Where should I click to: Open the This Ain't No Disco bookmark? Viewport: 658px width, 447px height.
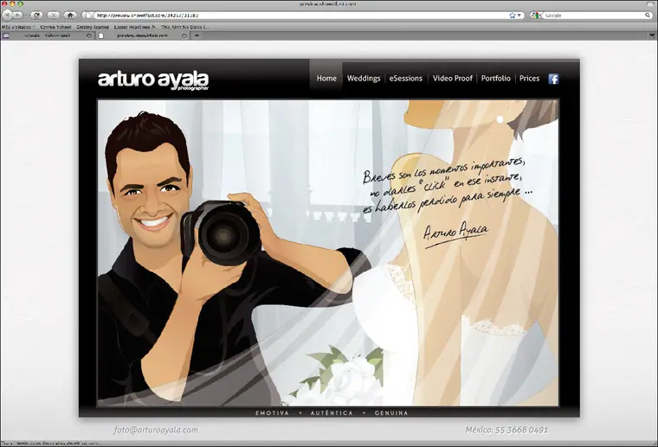coord(184,27)
